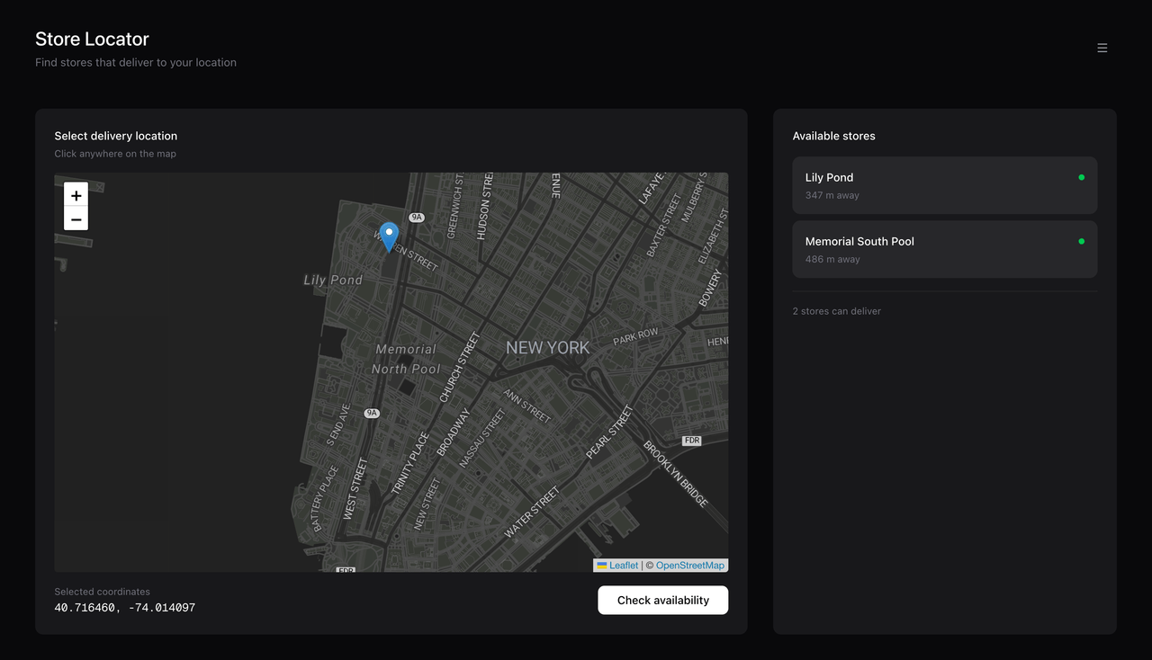This screenshot has width=1152, height=660.
Task: Zoom in using the map plus button
Action: pyautogui.click(x=76, y=195)
